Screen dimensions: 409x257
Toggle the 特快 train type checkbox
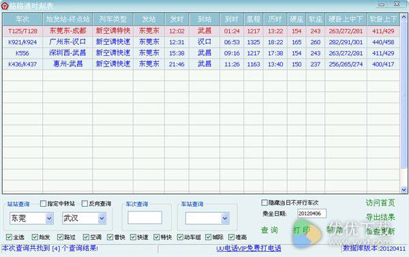(157, 237)
